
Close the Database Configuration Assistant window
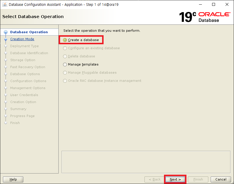click(x=227, y=4)
